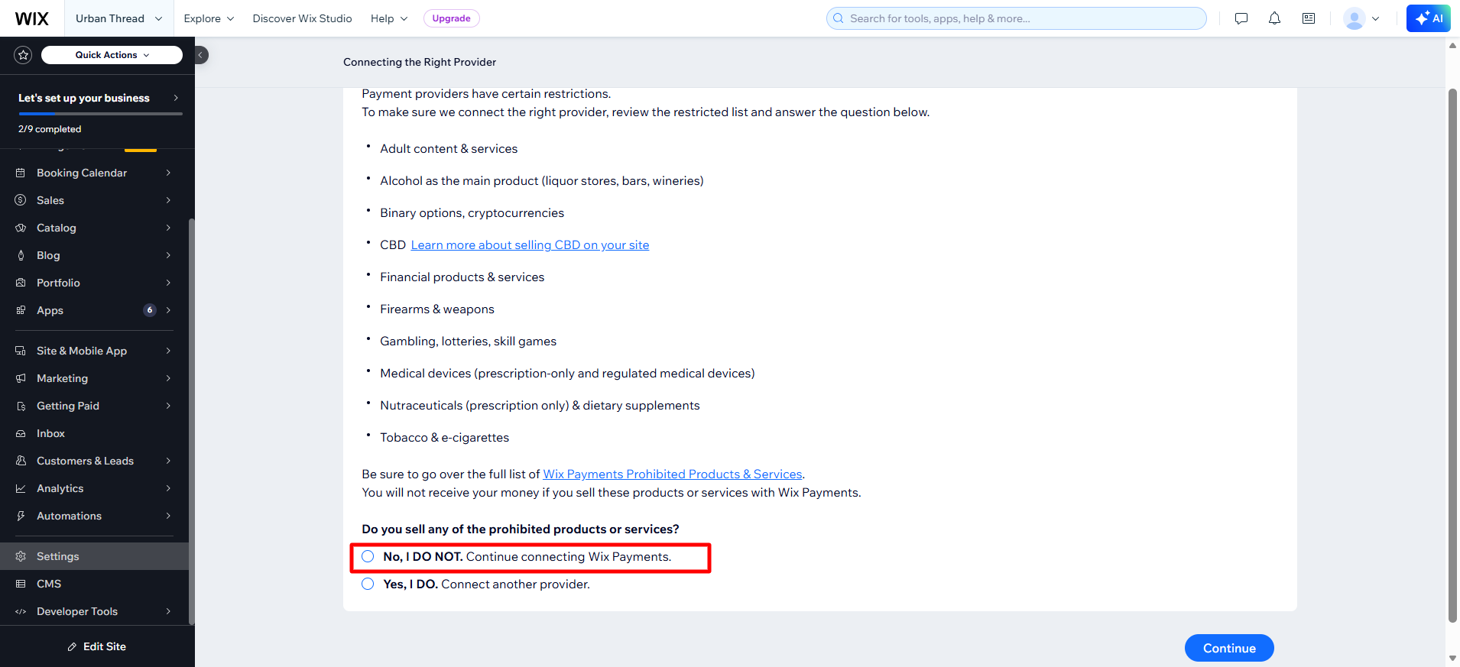Select 'No, I DO NOT' radio option
The height and width of the screenshot is (667, 1460).
(368, 556)
